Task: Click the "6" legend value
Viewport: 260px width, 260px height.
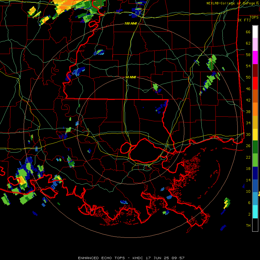Action: click(249, 203)
